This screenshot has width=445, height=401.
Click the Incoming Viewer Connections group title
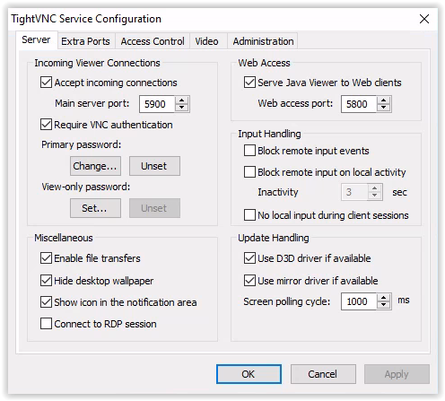click(97, 63)
